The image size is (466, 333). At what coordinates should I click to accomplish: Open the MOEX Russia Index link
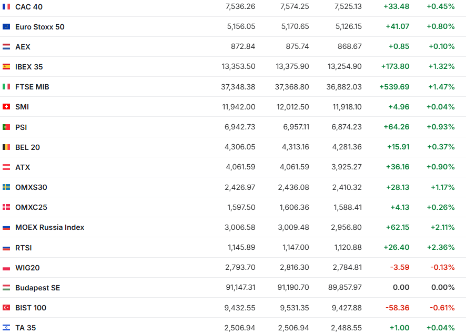pyautogui.click(x=49, y=227)
